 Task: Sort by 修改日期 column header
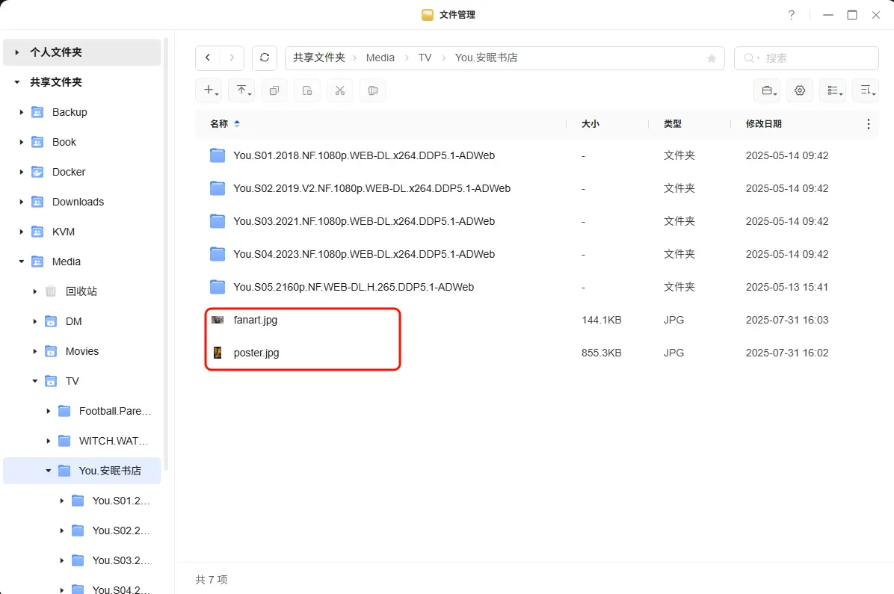763,124
